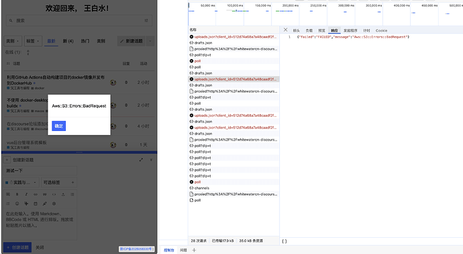Open the 标头 headers tab
Image resolution: width=463 pixels, height=254 pixels.
[x=297, y=30]
